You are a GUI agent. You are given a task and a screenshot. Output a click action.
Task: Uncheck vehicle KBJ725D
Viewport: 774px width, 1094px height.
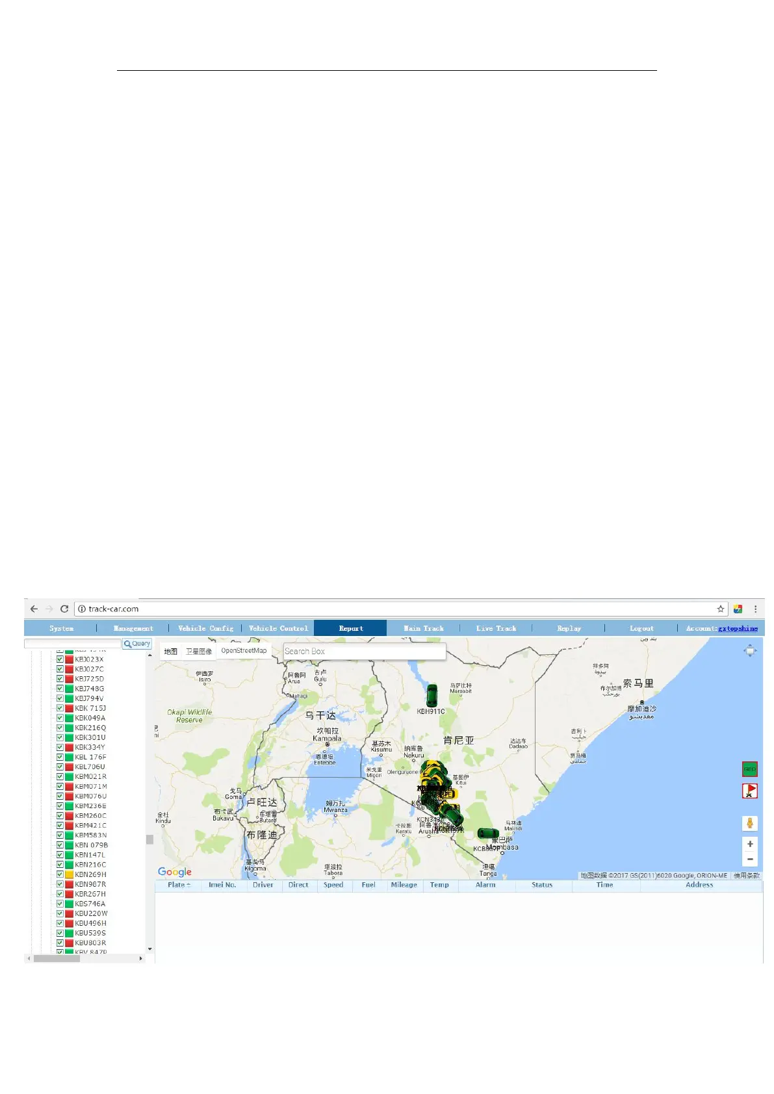pos(60,679)
